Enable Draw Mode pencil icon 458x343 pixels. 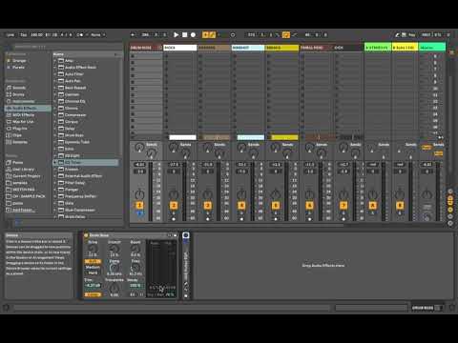[x=397, y=34]
